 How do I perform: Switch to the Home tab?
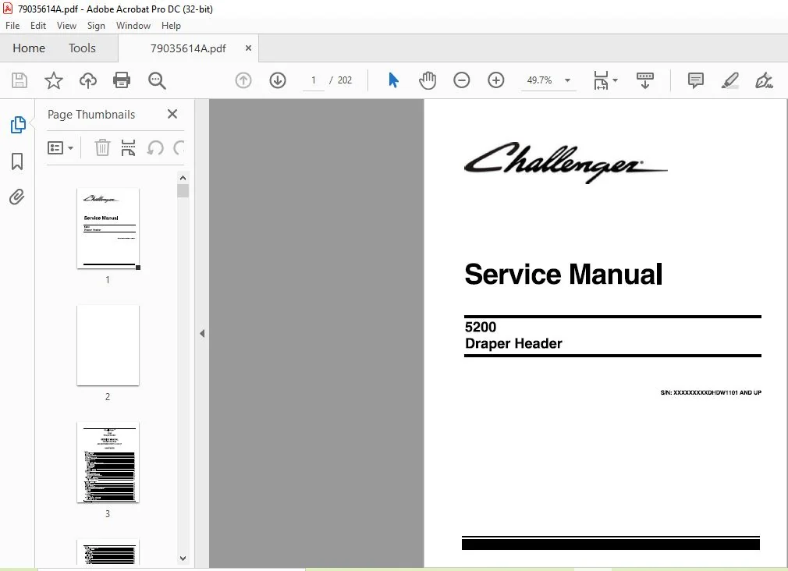coord(29,48)
